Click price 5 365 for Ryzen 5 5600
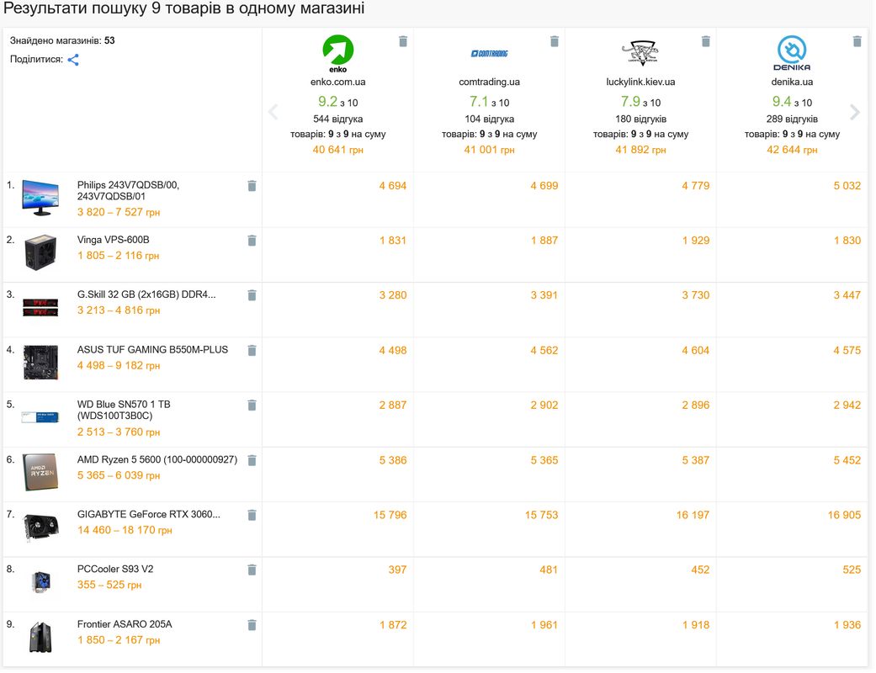 coord(544,461)
